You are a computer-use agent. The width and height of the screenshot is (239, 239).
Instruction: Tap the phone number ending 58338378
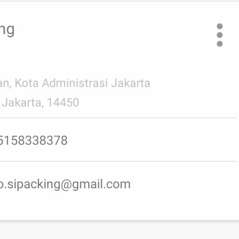tap(34, 141)
